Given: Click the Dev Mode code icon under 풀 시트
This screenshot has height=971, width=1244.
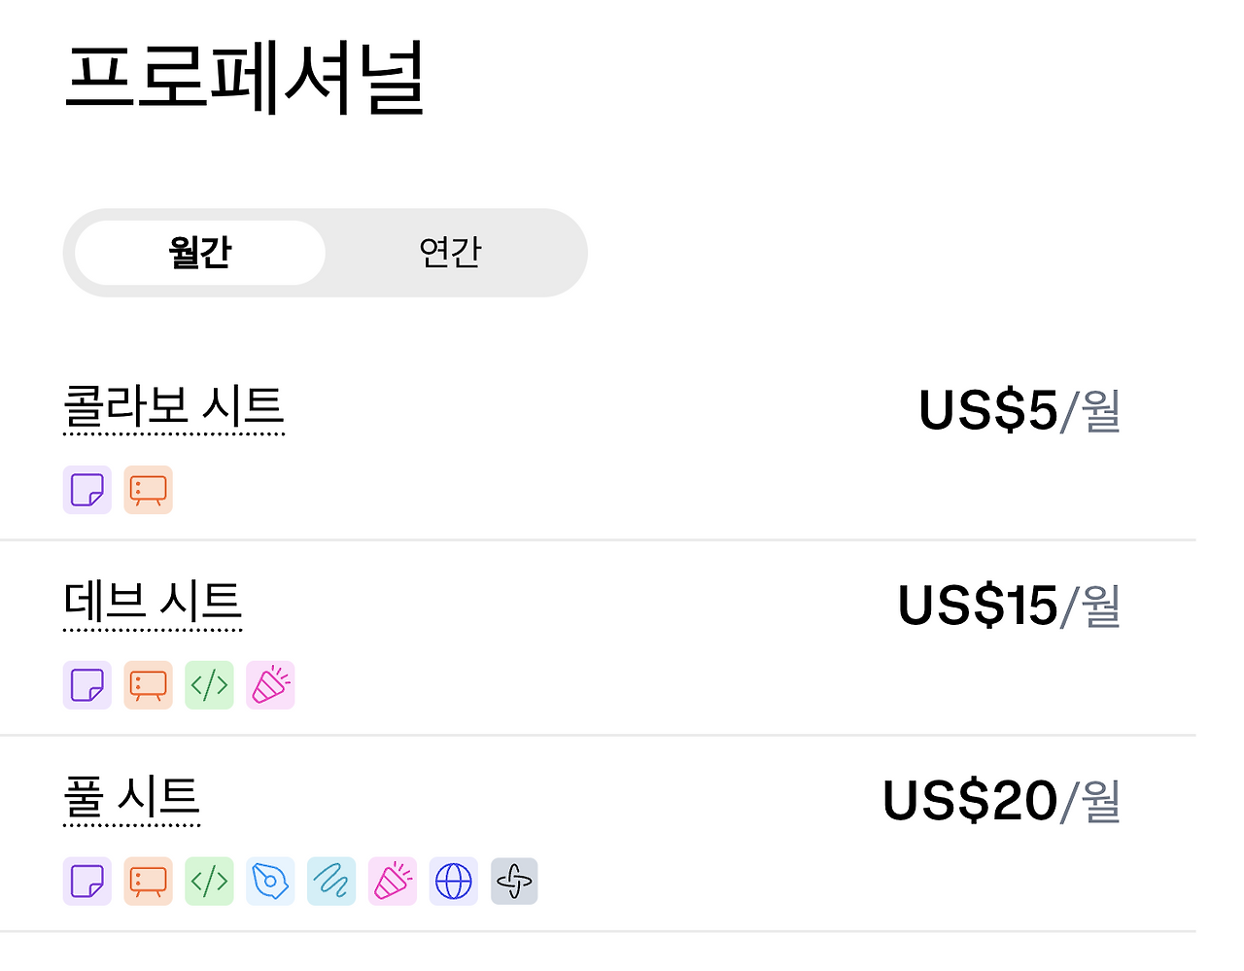Looking at the screenshot, I should (x=209, y=882).
